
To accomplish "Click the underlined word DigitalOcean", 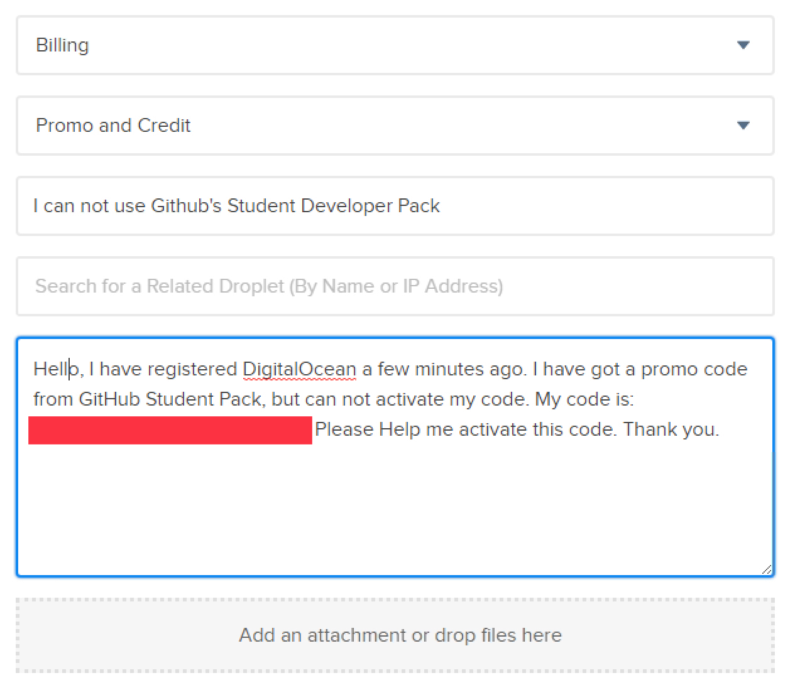I will coord(299,369).
